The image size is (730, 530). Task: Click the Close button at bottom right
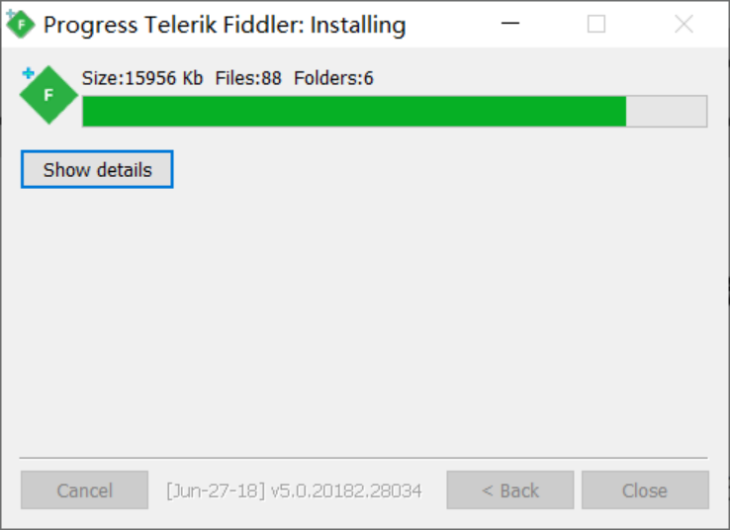(645, 490)
